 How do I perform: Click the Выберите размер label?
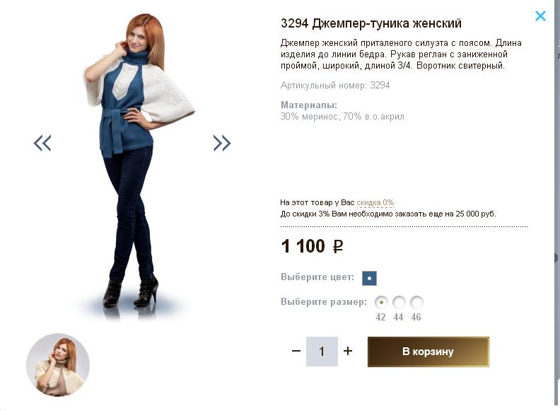coord(324,302)
